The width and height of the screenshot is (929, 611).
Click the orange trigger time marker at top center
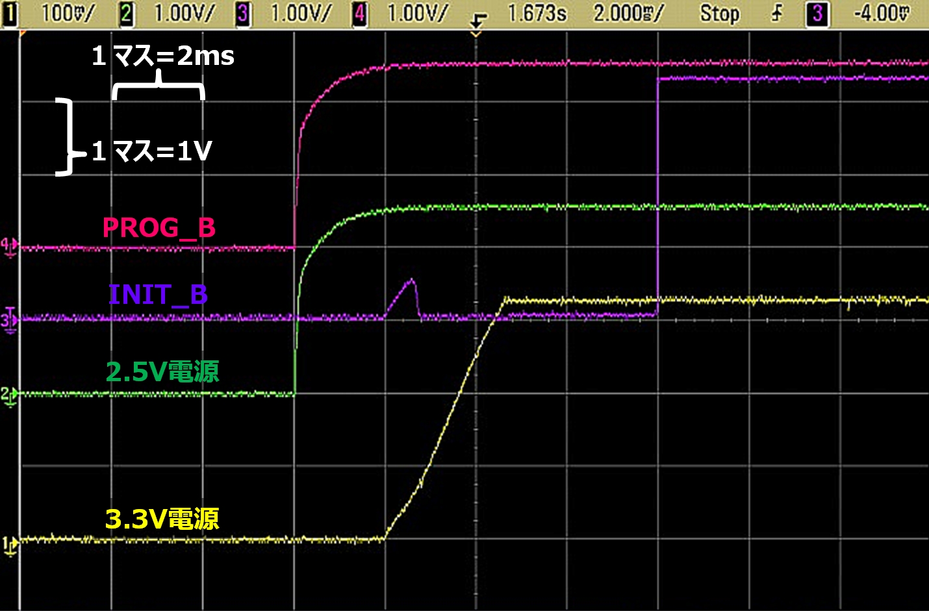[477, 33]
